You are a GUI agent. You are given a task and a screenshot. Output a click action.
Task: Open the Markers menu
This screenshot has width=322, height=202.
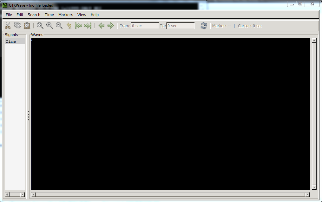[x=66, y=15]
